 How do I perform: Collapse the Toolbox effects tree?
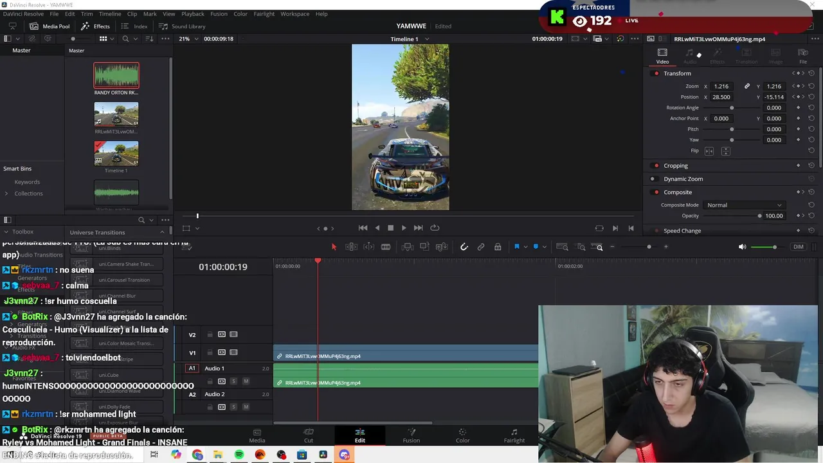[x=6, y=232]
